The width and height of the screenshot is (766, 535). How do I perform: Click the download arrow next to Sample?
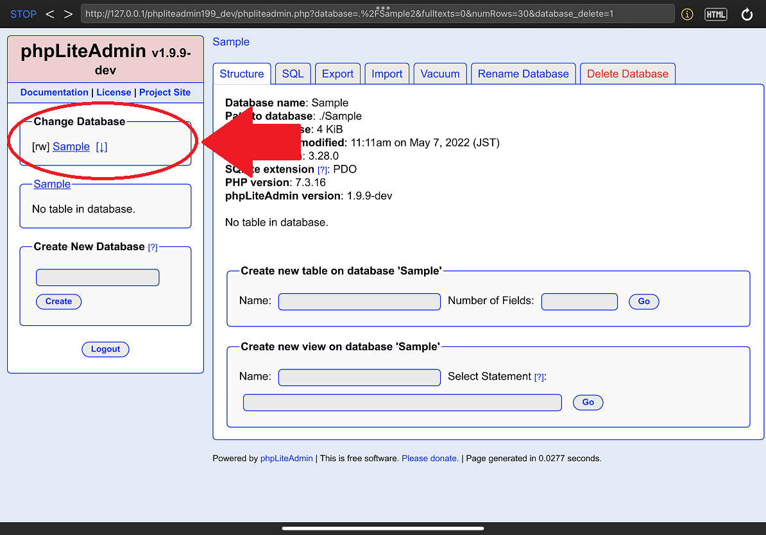pyautogui.click(x=101, y=146)
